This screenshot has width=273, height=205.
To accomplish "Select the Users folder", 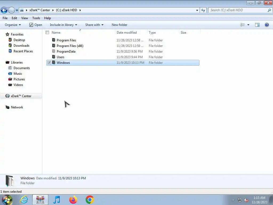I will pyautogui.click(x=61, y=57).
